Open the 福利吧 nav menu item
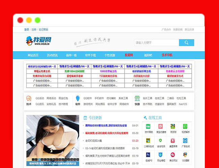This screenshot has height=168, width=219. pos(148,55)
